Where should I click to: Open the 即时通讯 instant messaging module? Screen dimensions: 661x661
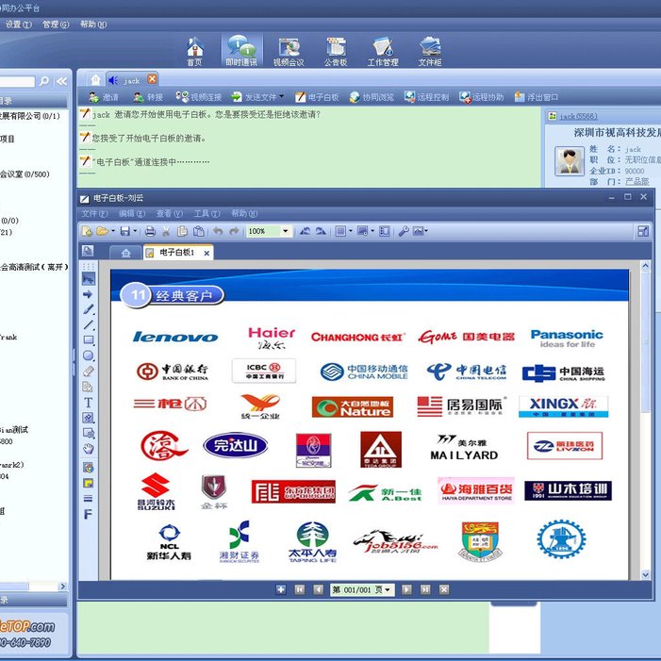pyautogui.click(x=241, y=52)
